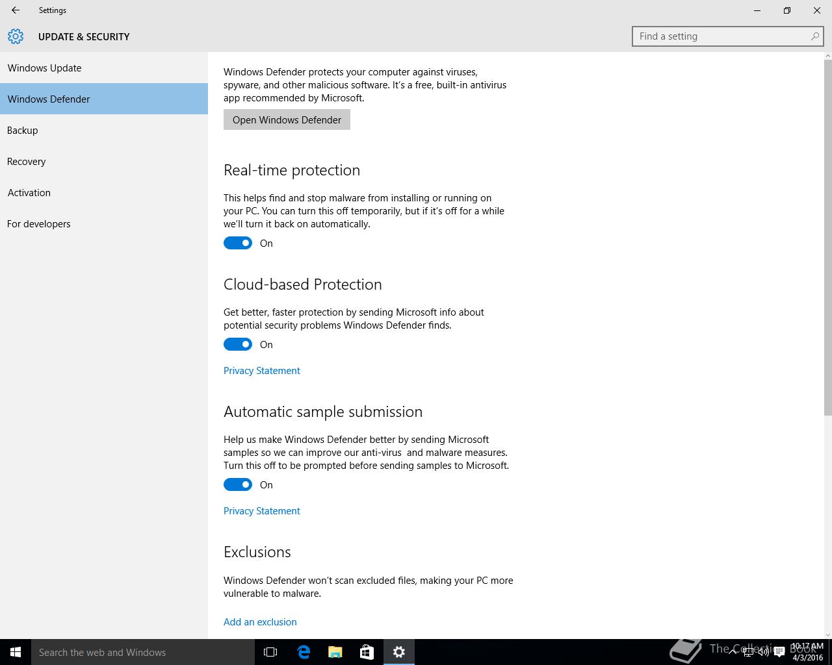This screenshot has width=832, height=665.
Task: Click the Update & Security gear icon
Action: [16, 36]
